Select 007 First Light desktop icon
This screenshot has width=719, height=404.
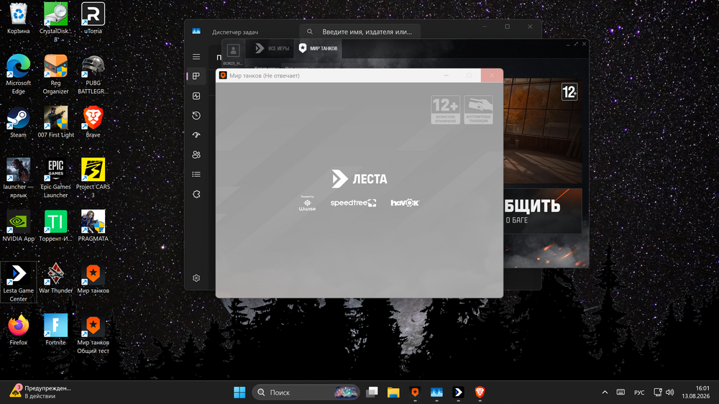[55, 122]
